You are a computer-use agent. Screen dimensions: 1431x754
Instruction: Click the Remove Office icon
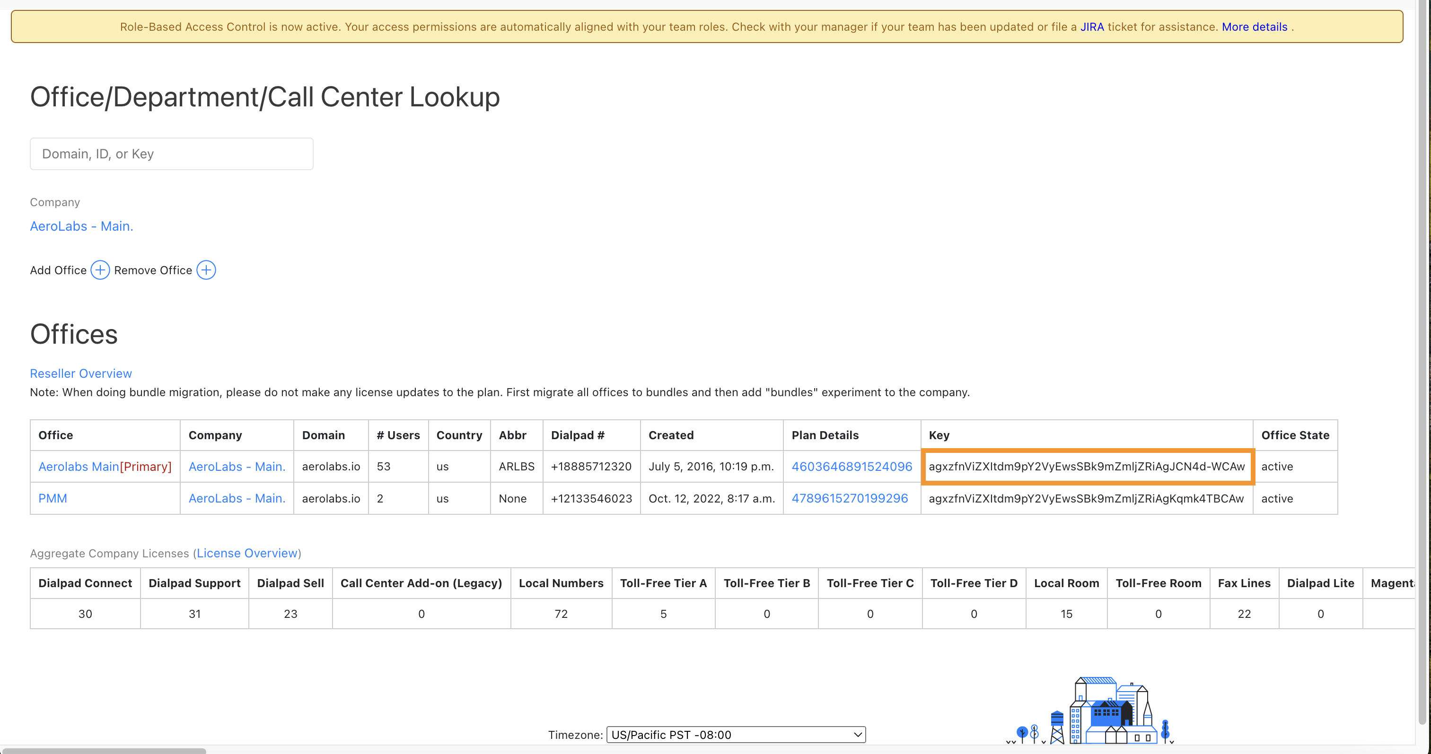(205, 269)
